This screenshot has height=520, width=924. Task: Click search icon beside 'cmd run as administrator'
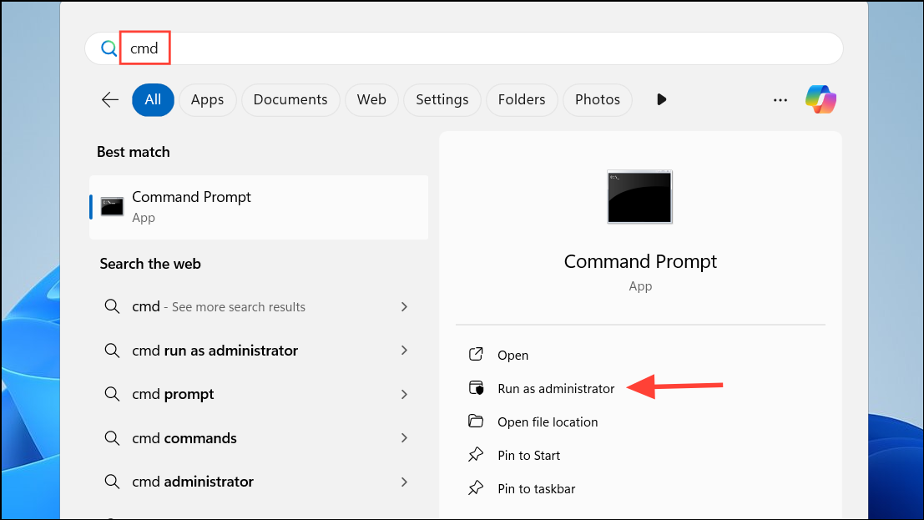112,351
